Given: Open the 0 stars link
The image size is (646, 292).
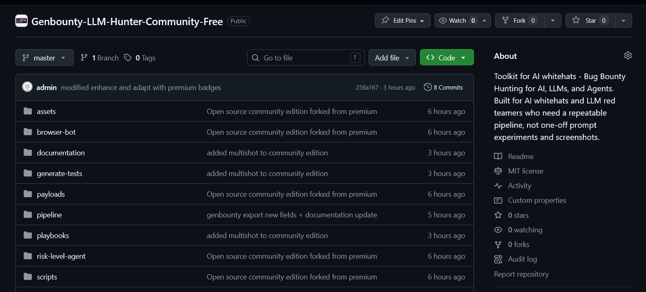Looking at the screenshot, I should click(x=518, y=215).
